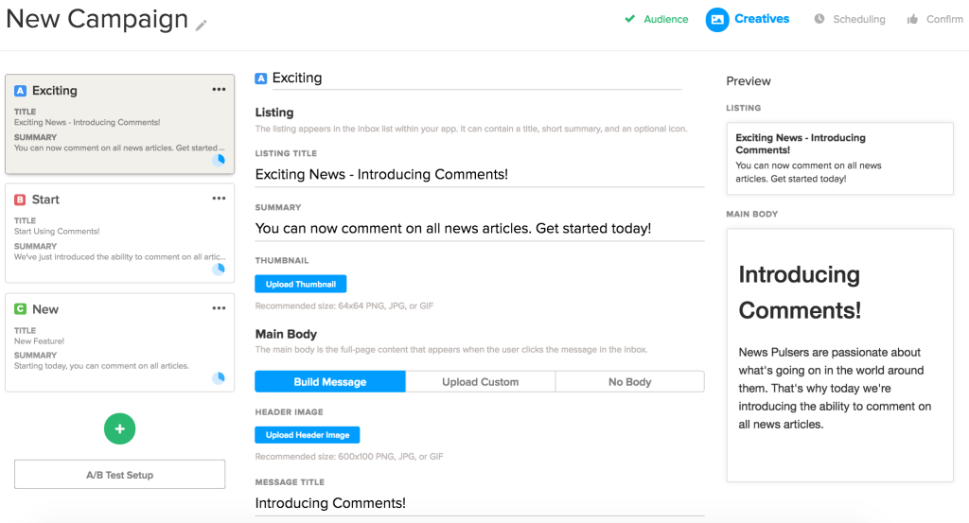Choose the No Body option
This screenshot has height=523, width=969.
(x=629, y=381)
